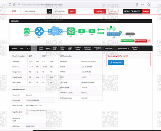Bookmark page with star icon
The image size is (161, 131).
click(x=149, y=5)
